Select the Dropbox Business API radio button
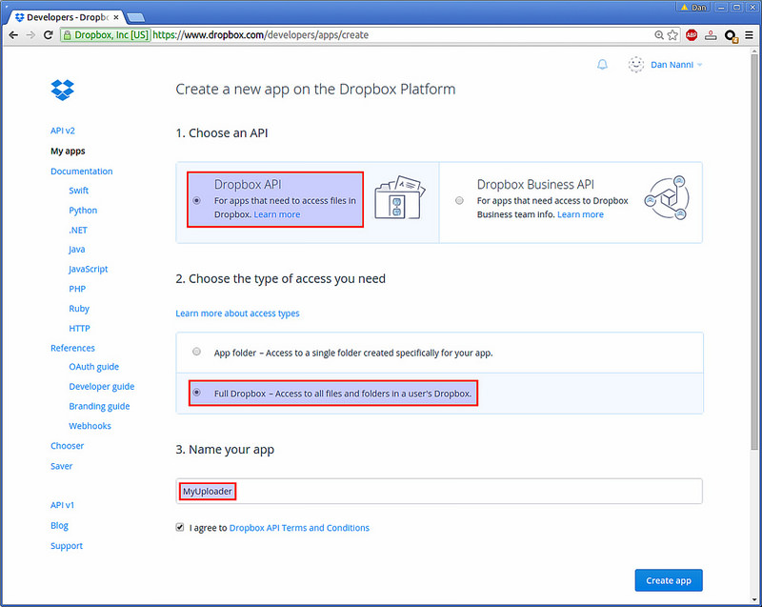Image resolution: width=762 pixels, height=607 pixels. (x=459, y=200)
